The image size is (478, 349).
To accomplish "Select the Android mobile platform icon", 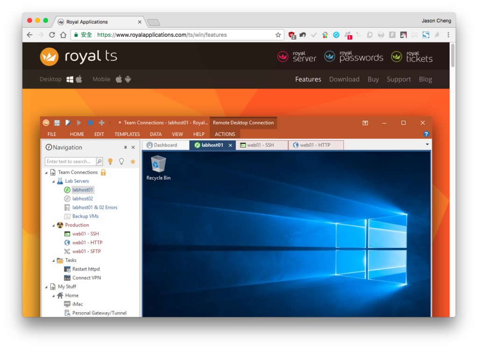I will 128,79.
